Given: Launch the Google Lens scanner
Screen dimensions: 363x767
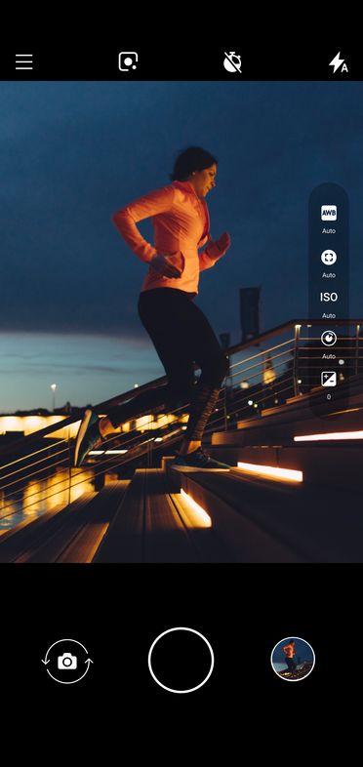Looking at the screenshot, I should tap(128, 62).
